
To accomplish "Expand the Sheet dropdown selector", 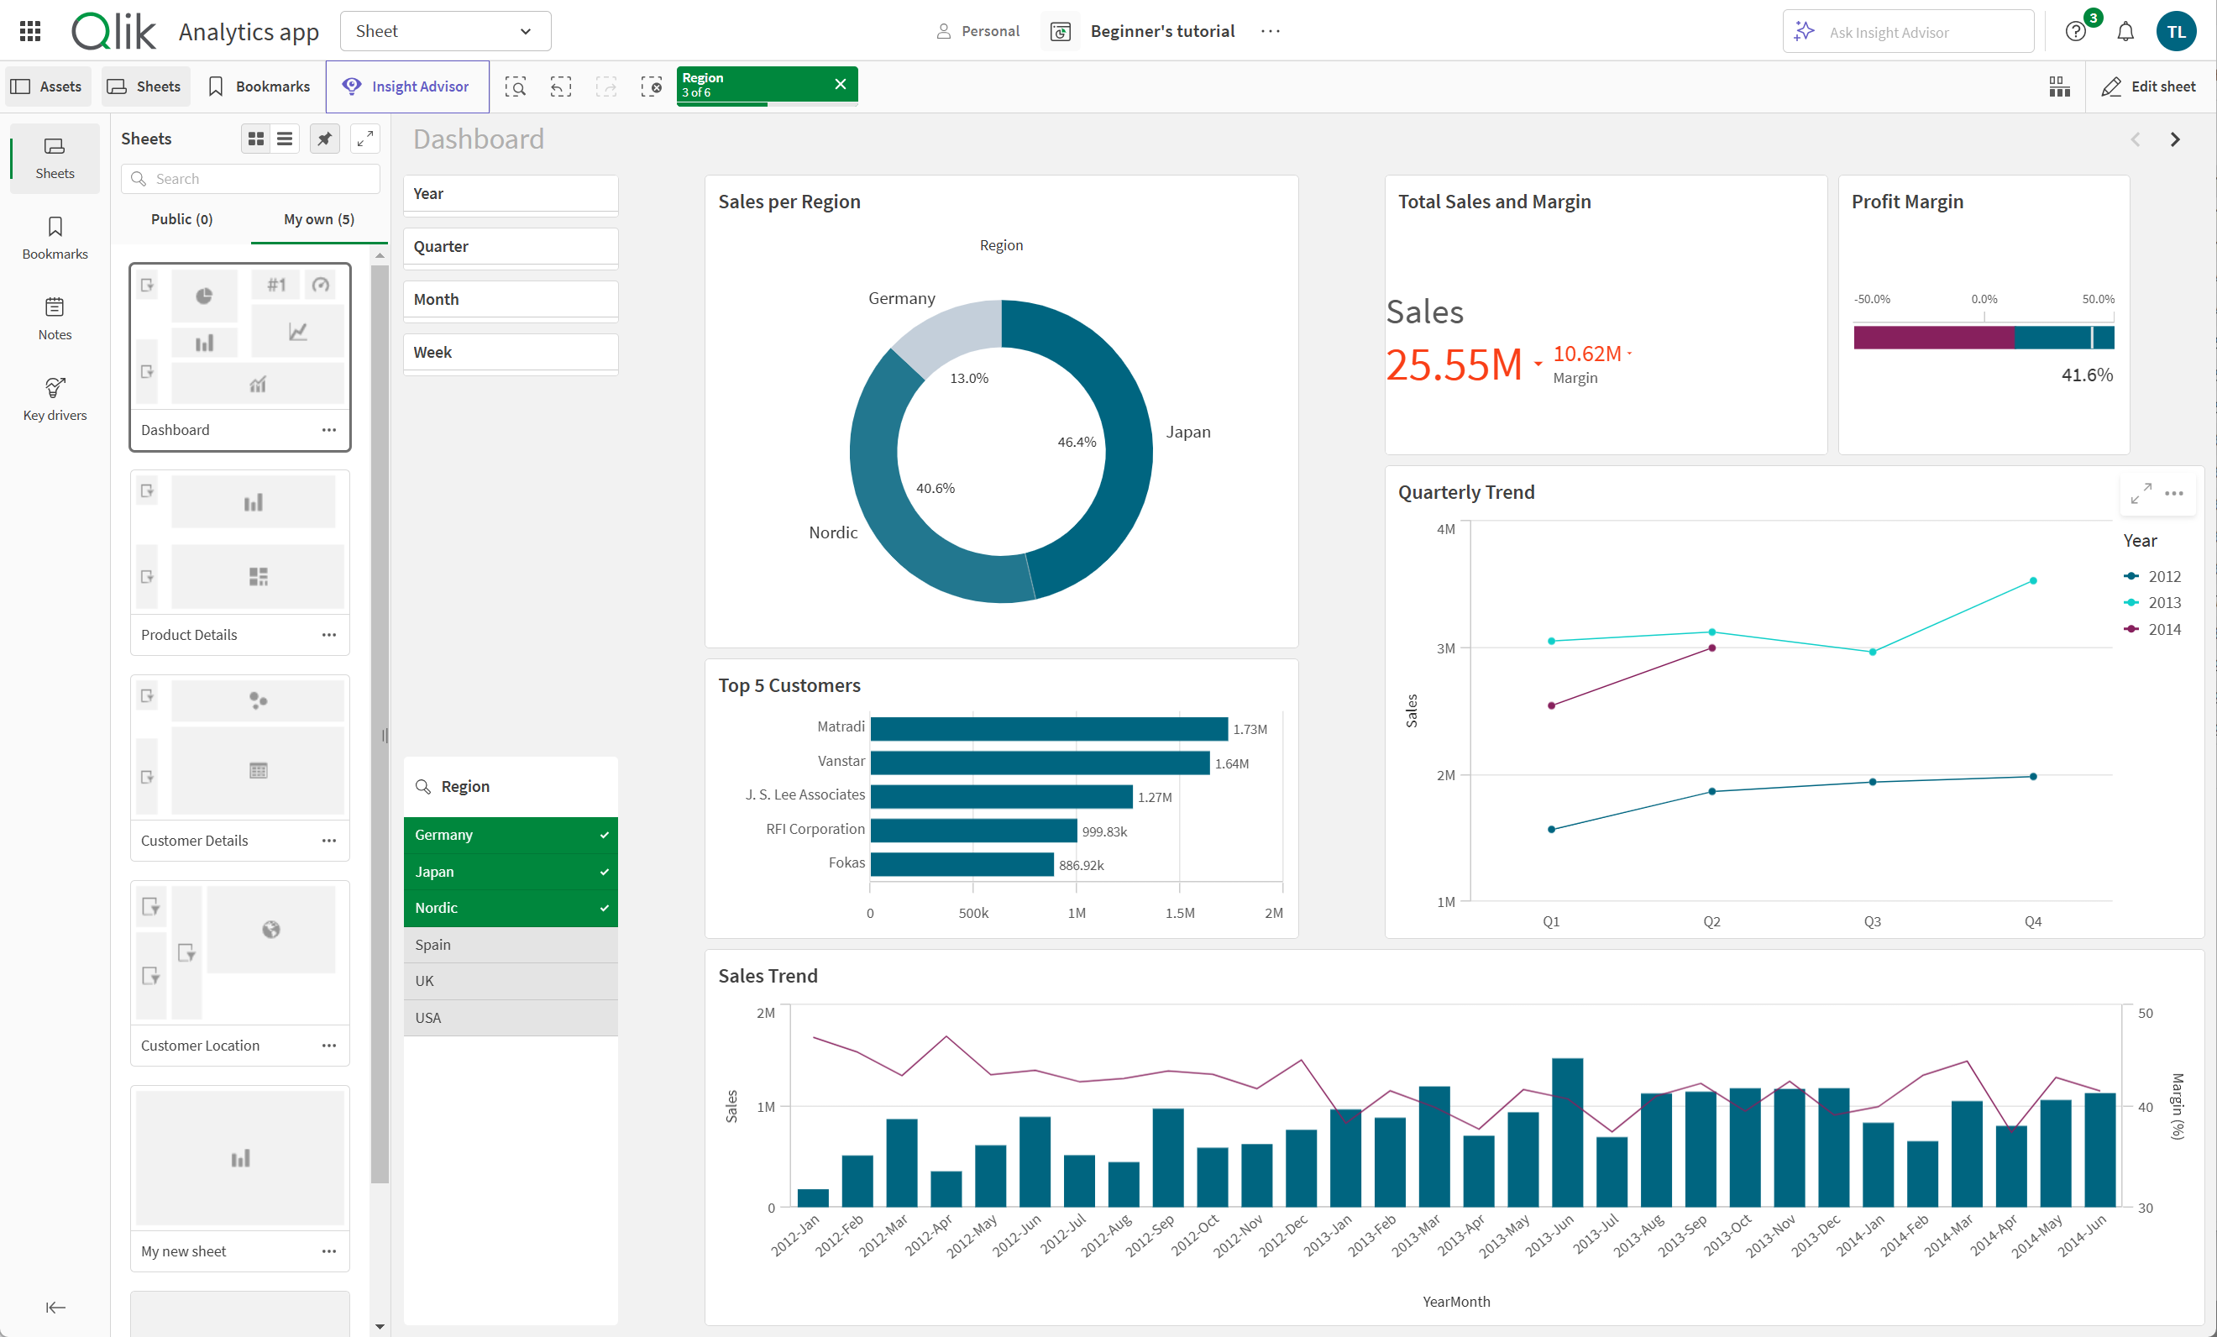I will point(445,29).
